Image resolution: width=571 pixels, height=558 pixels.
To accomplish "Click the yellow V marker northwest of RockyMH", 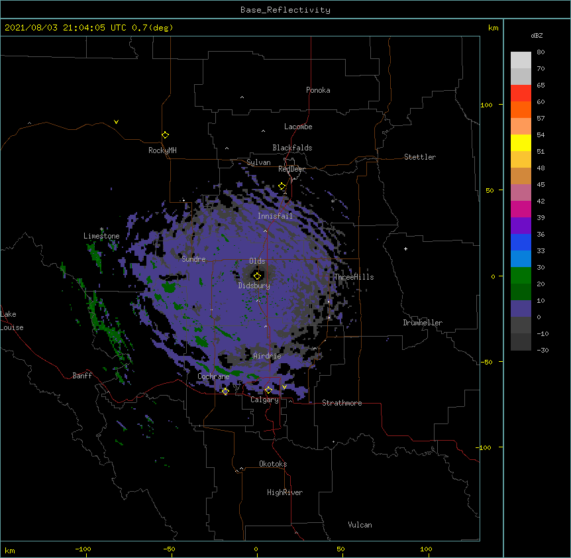I will coord(116,122).
